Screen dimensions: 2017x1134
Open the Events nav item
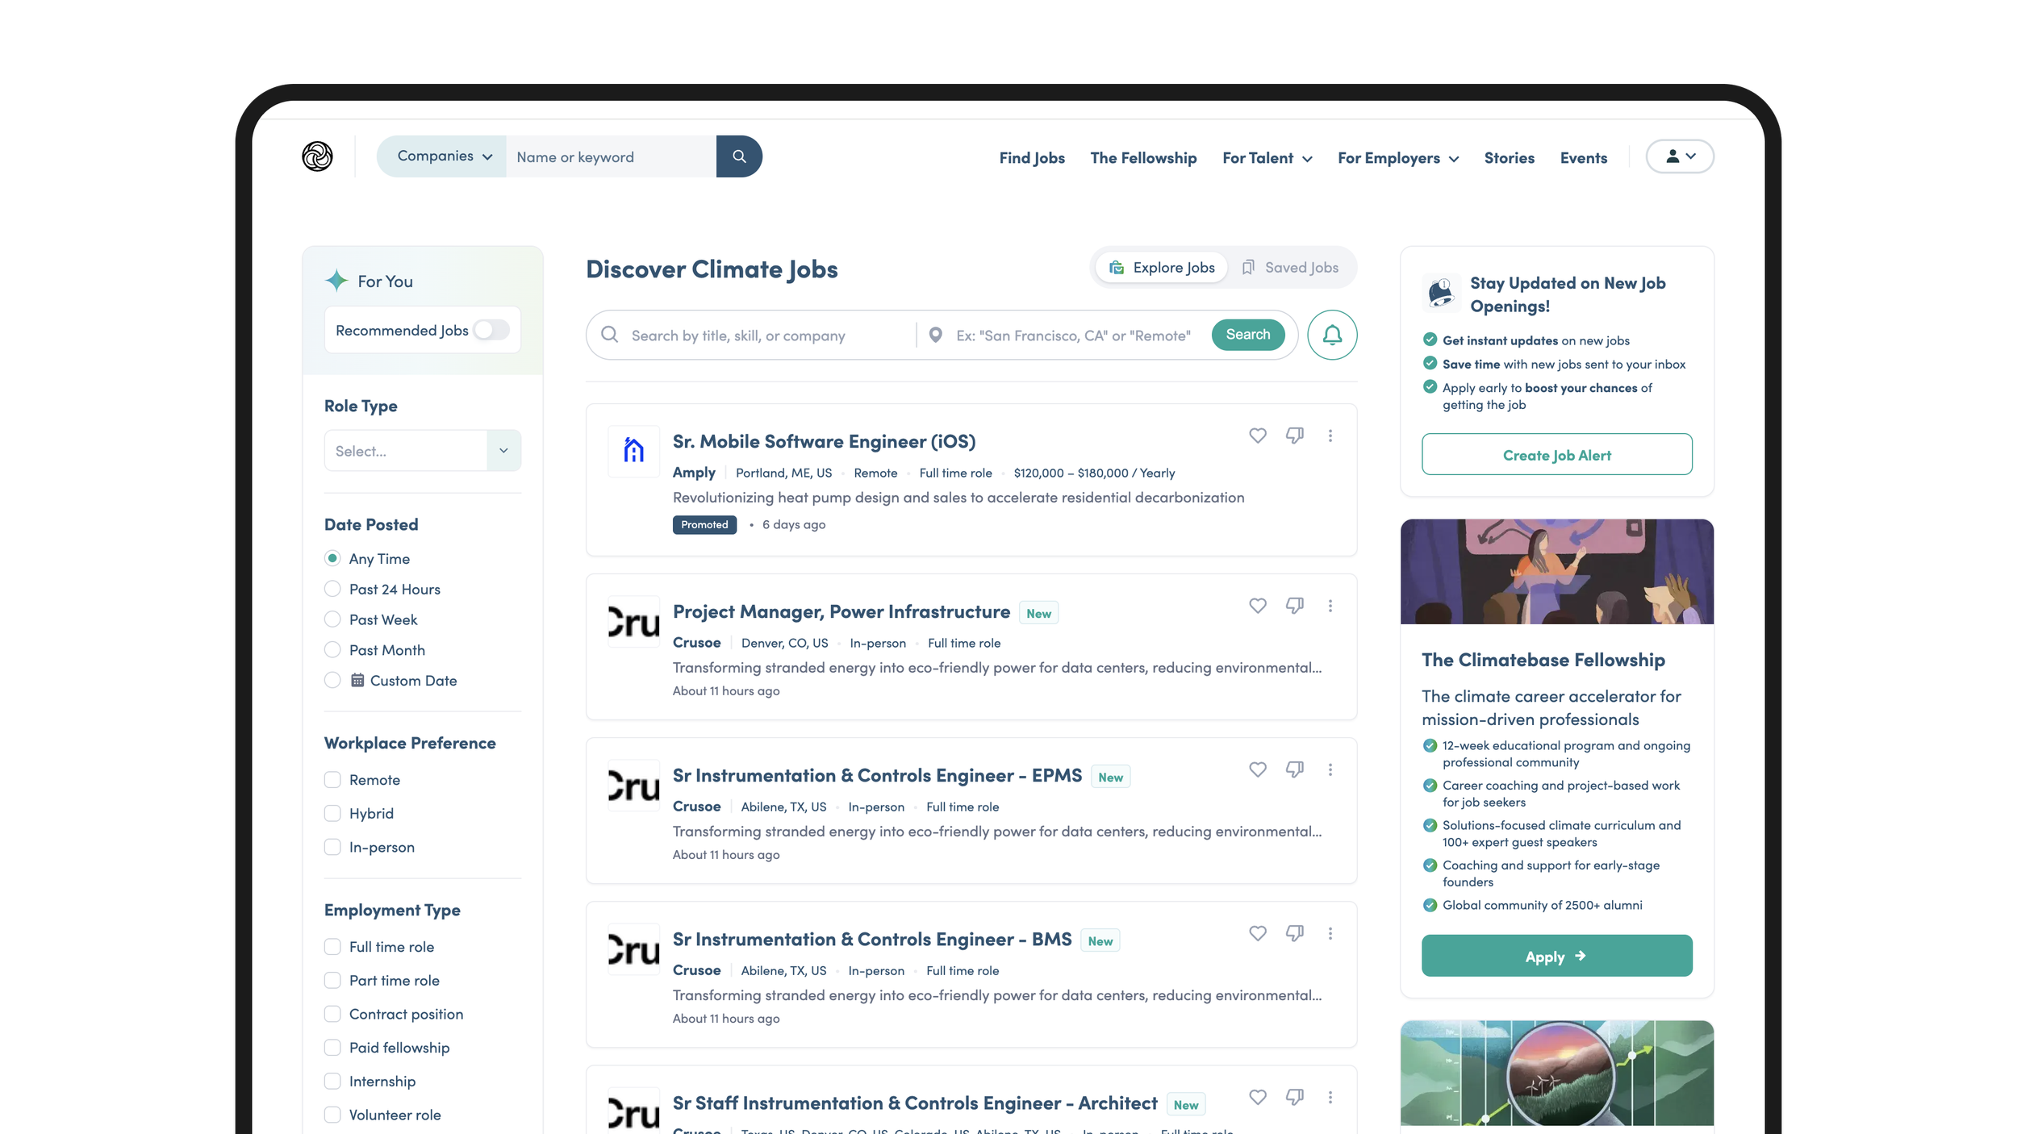tap(1583, 158)
